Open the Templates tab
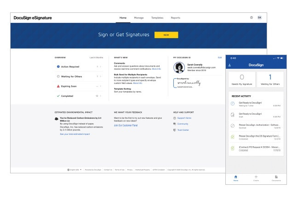Image resolution: width=298 pixels, height=199 pixels. 157,17
